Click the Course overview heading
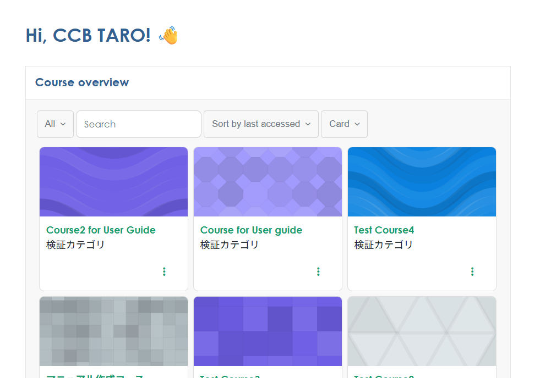Viewport: 540px width, 378px height. click(x=82, y=82)
